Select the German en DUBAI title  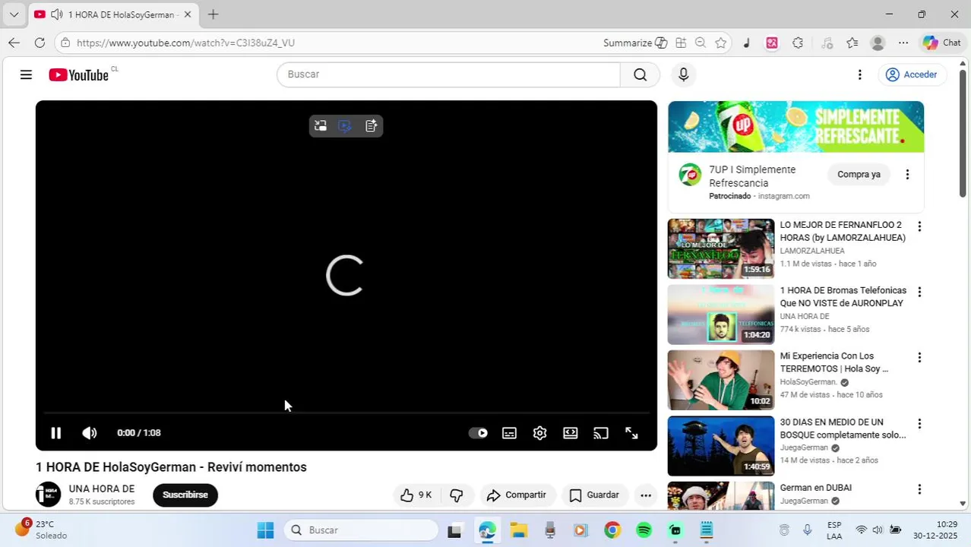[815, 487]
